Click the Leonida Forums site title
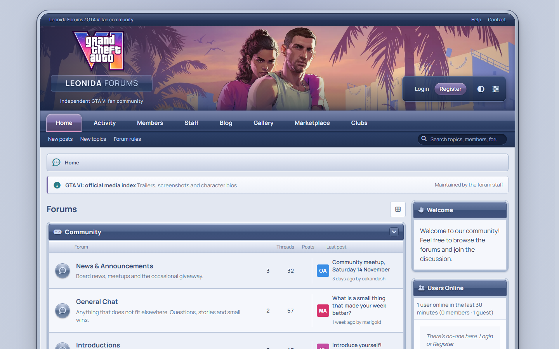Viewport: 559px width, 349px height. point(102,83)
